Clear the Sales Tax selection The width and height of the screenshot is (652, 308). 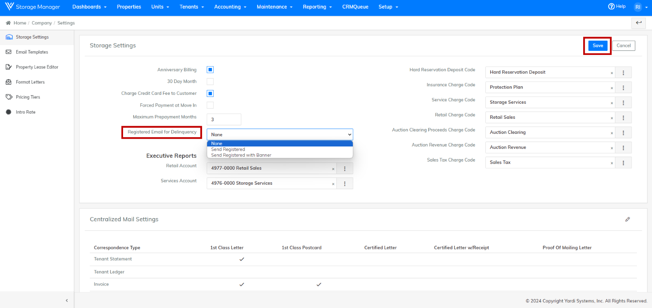click(x=612, y=164)
